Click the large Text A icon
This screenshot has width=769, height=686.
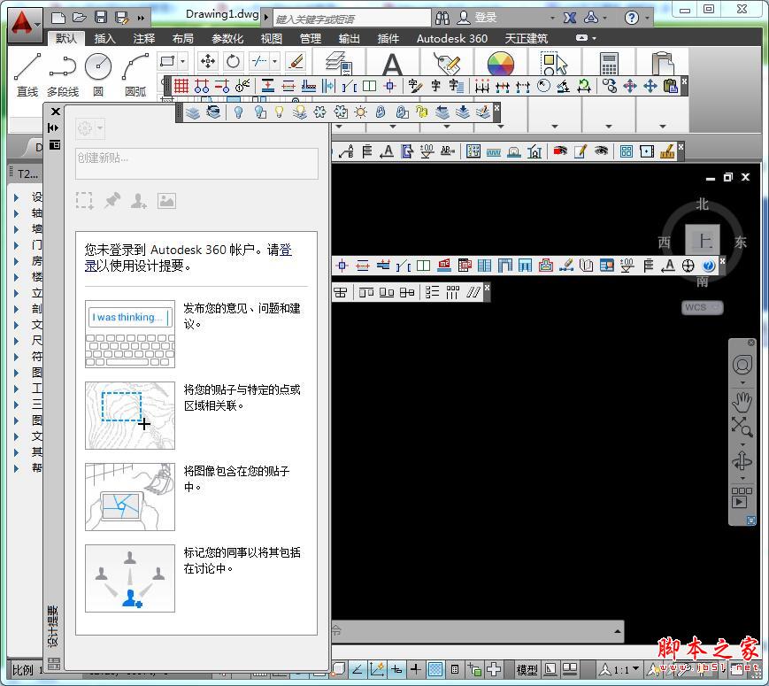[x=392, y=64]
